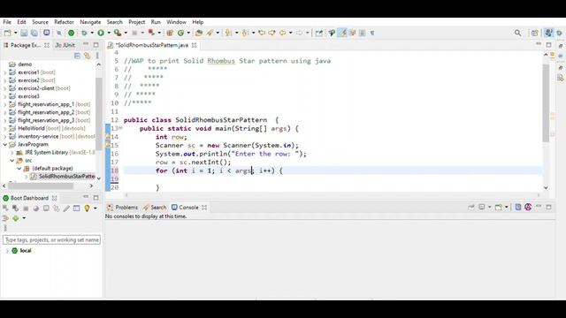Click the editor vertical scrollbar
566x318 pixels.
(x=546, y=103)
